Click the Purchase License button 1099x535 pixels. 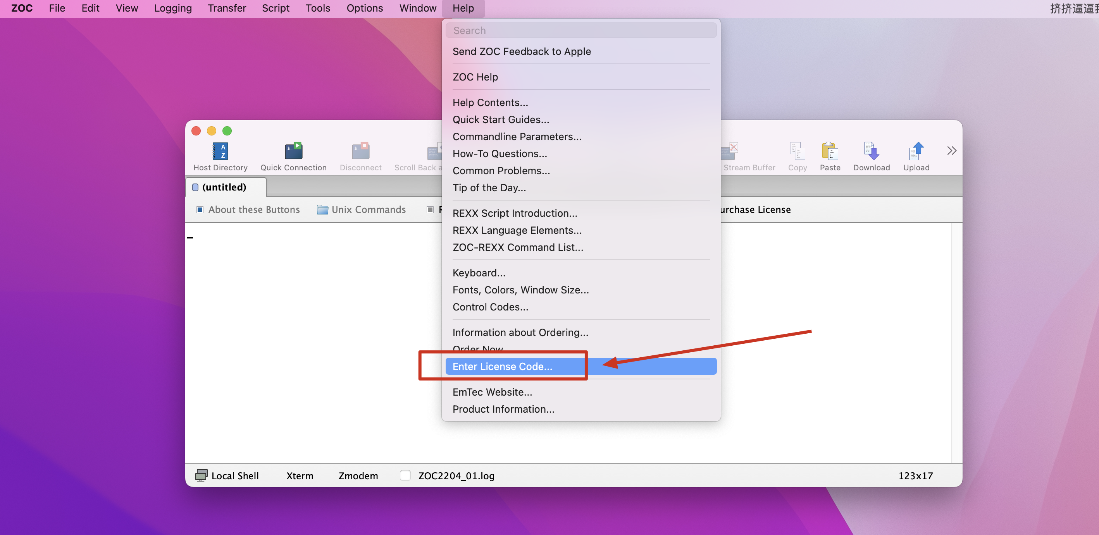(x=755, y=209)
